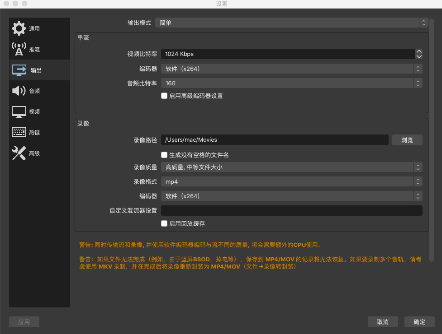Image resolution: width=442 pixels, height=334 pixels.
Task: Open the 音频比特率 160 dropdown
Action: 291,83
